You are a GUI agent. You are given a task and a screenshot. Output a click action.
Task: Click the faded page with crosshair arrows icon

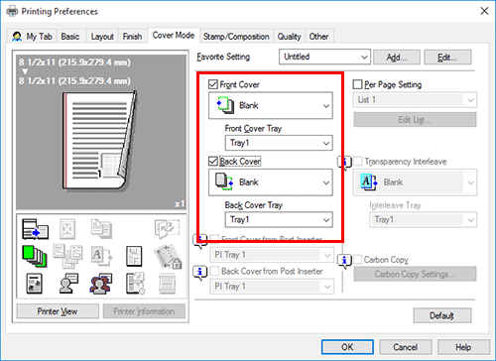click(x=67, y=229)
